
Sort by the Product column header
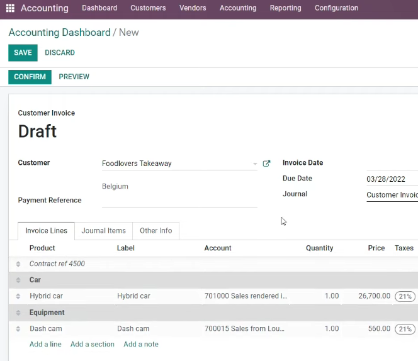click(42, 248)
